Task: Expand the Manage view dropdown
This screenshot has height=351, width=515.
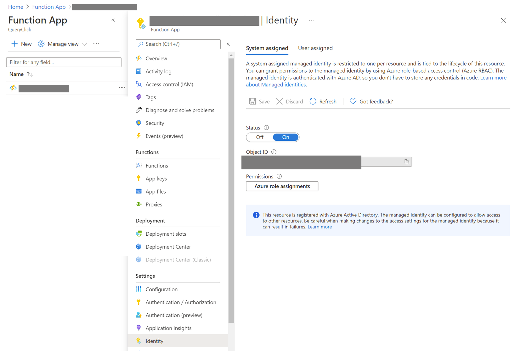Action: [x=84, y=44]
